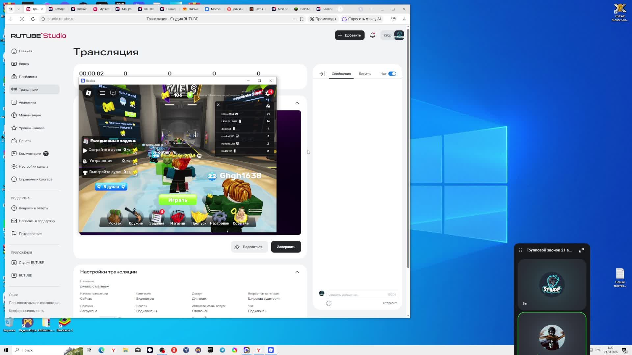Expand the group call window

point(581,250)
